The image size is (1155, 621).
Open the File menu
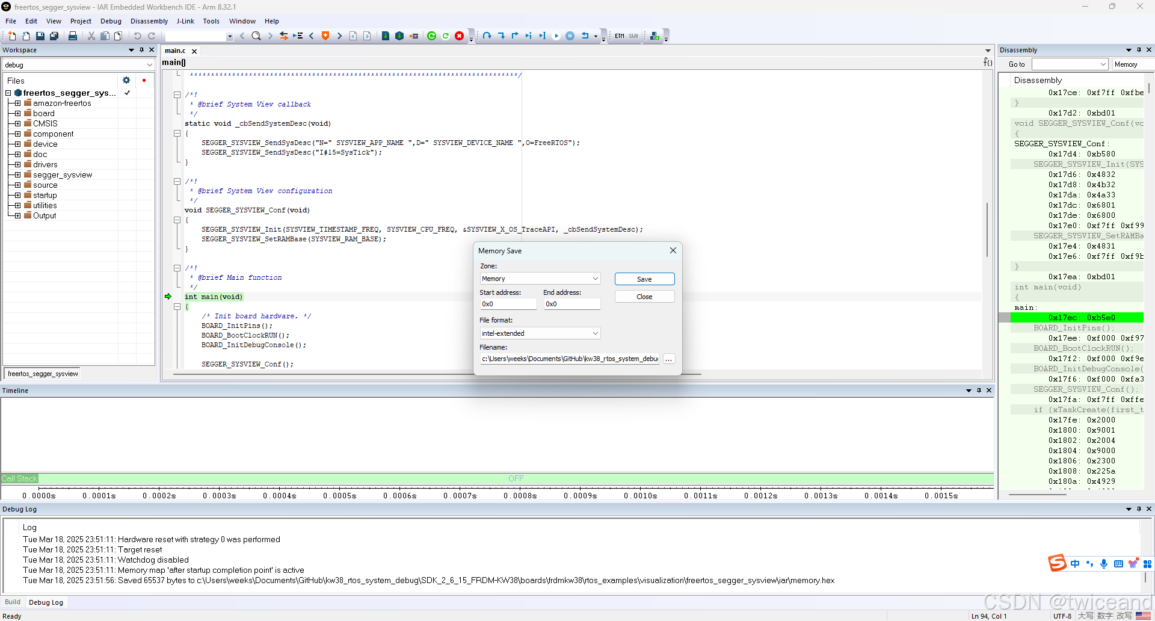pyautogui.click(x=11, y=21)
